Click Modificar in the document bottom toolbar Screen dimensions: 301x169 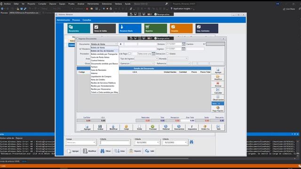(113, 127)
